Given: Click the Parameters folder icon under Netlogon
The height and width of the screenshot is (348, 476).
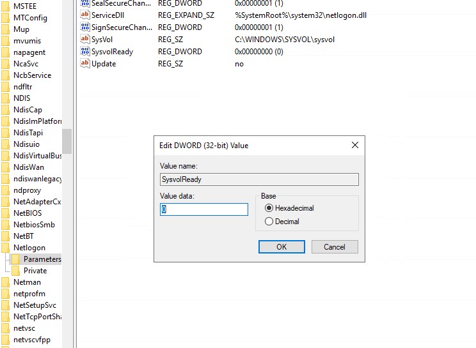Looking at the screenshot, I should tap(16, 259).
